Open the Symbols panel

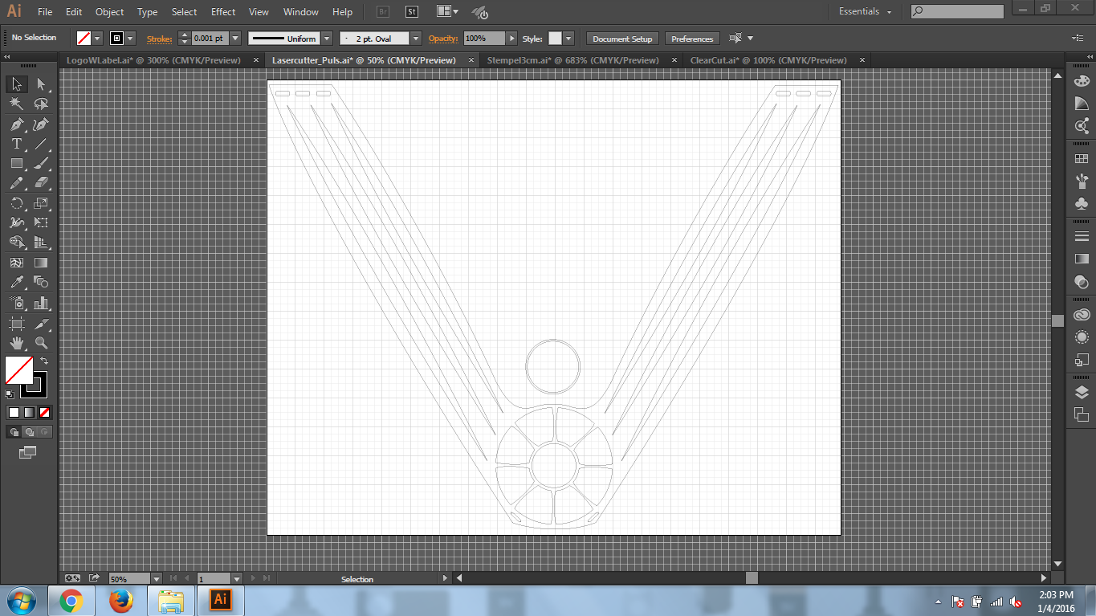(x=1082, y=204)
